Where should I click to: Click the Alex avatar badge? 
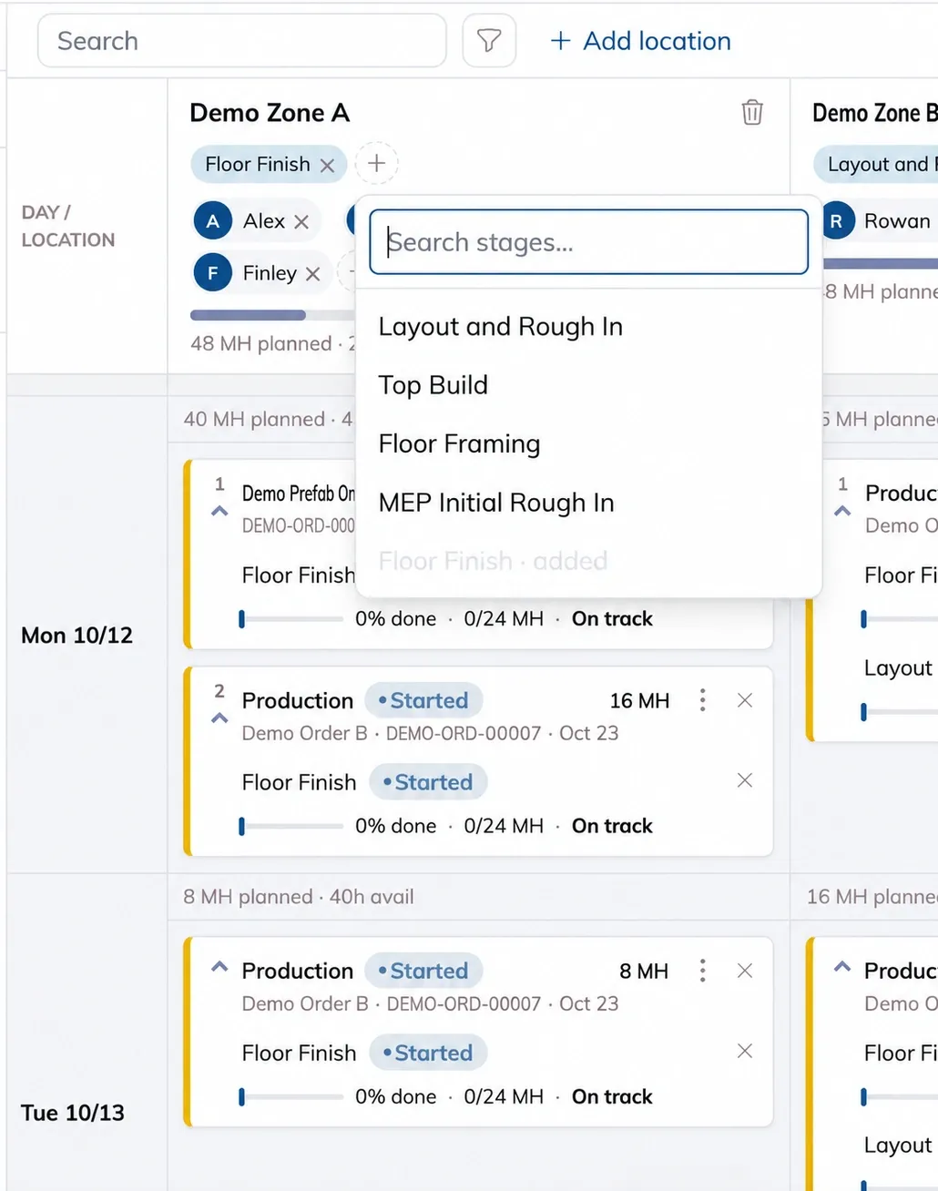point(212,221)
